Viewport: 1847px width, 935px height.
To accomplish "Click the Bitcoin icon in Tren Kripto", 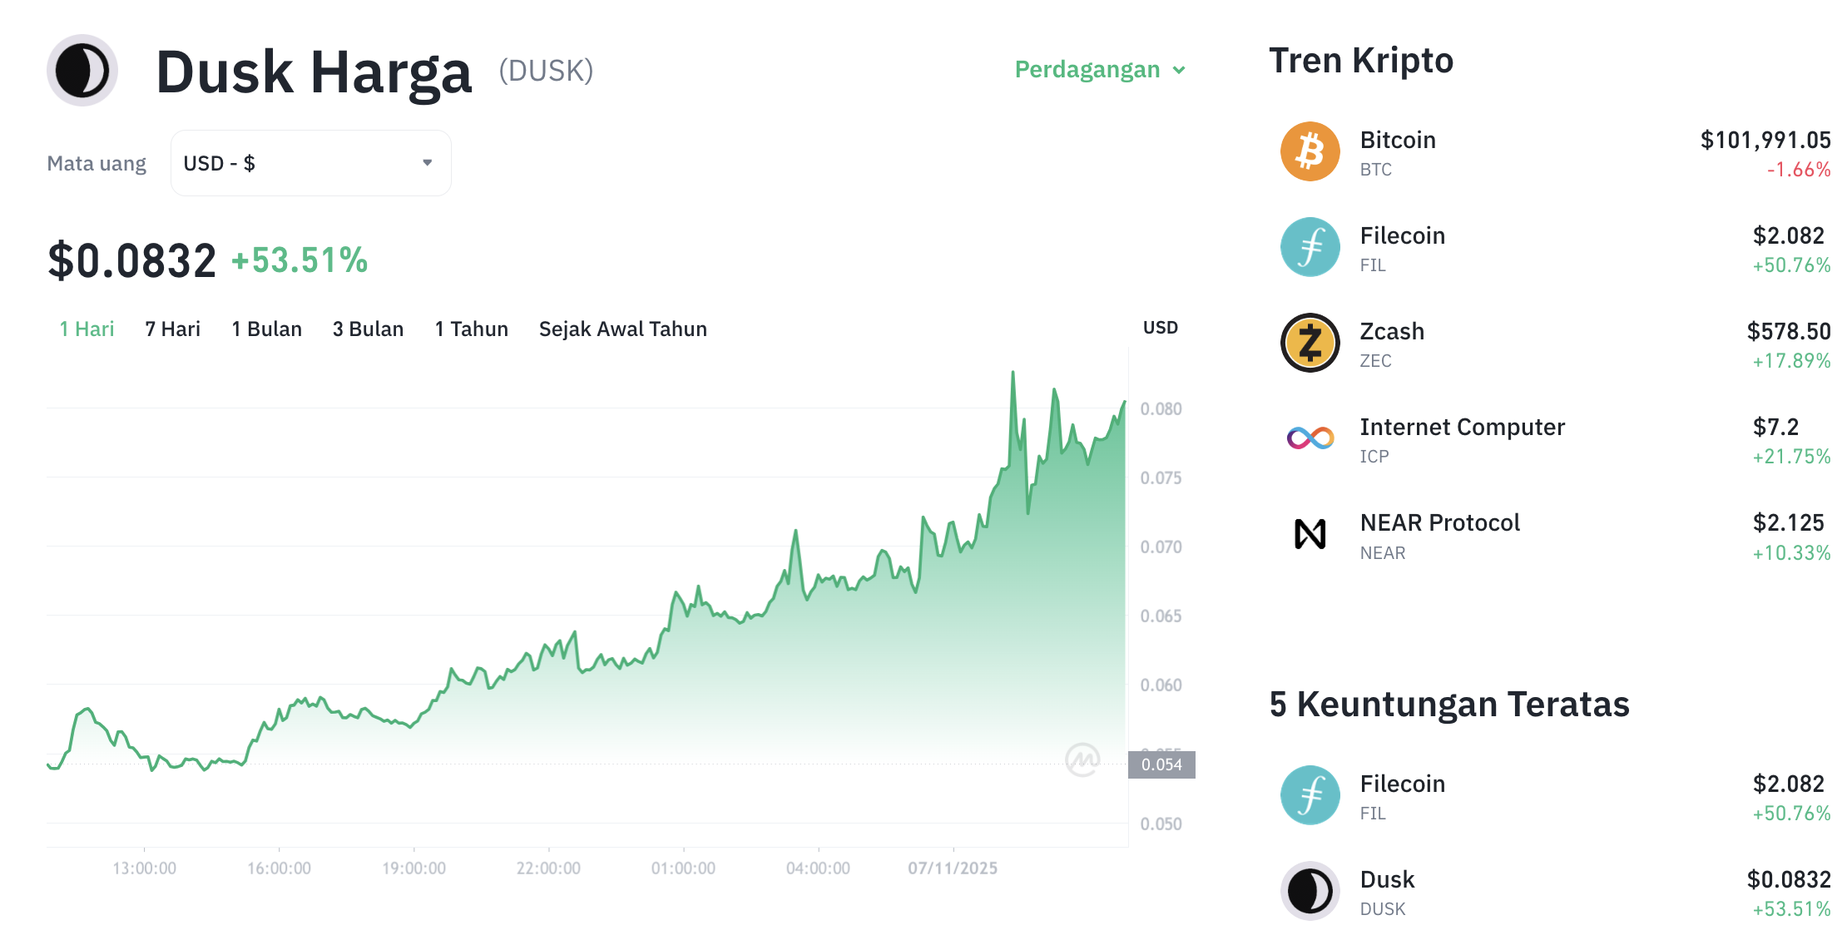I will coord(1309,151).
